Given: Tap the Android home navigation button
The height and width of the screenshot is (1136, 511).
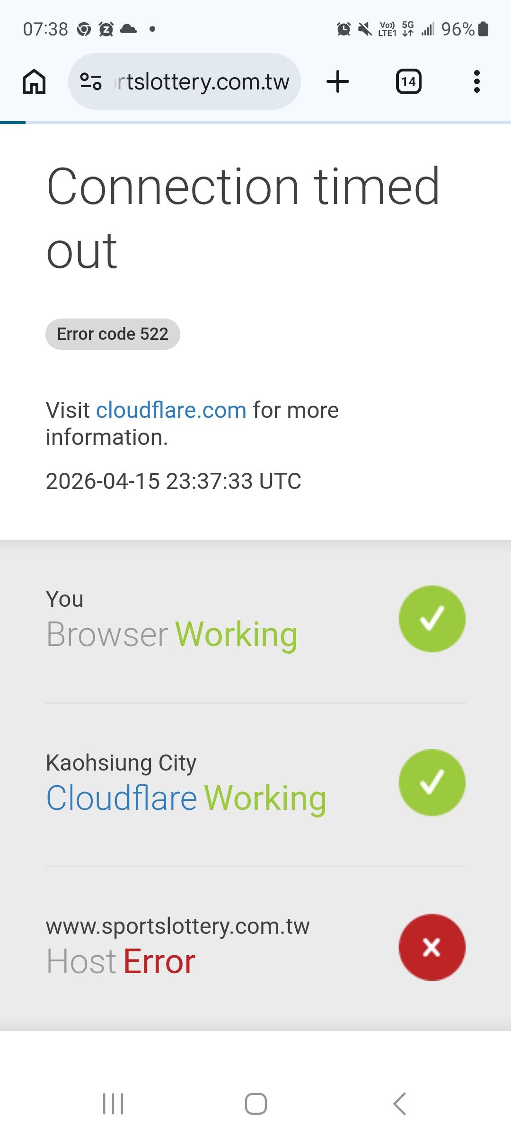Looking at the screenshot, I should tap(255, 1104).
